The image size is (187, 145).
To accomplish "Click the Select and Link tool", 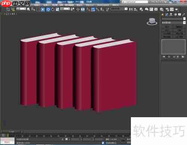I will click(x=8, y=9).
